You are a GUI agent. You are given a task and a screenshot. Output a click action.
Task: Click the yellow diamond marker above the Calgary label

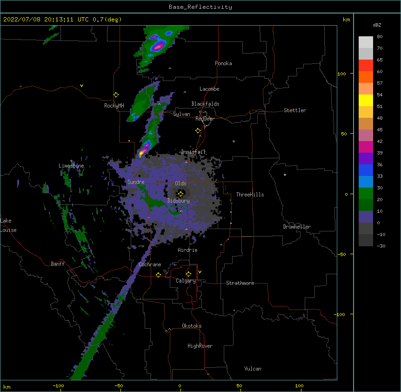click(188, 274)
